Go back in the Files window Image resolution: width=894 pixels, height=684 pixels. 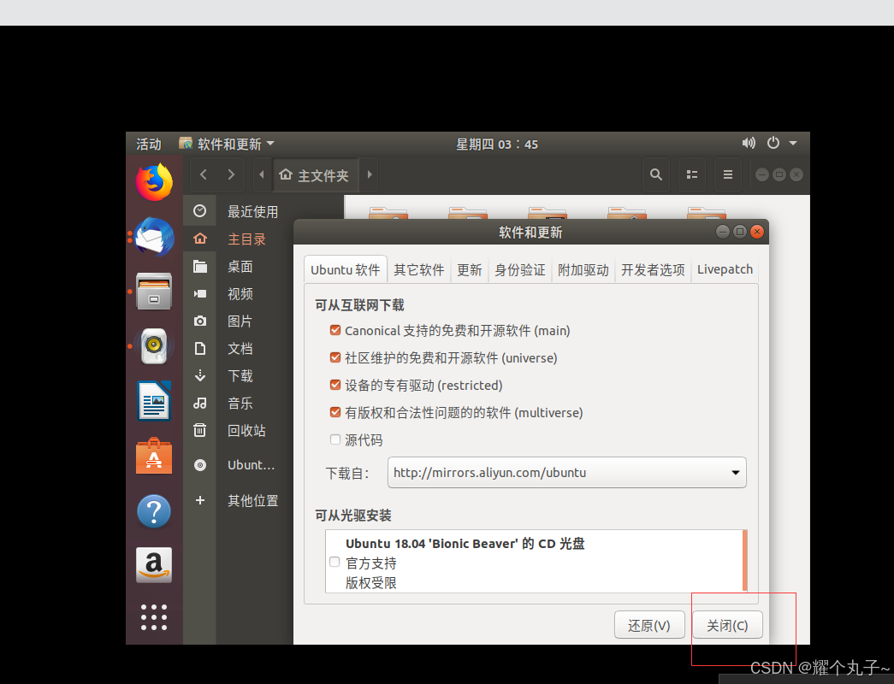[204, 174]
